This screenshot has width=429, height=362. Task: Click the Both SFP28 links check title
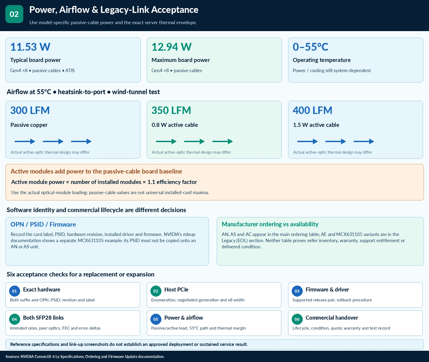pyautogui.click(x=43, y=318)
